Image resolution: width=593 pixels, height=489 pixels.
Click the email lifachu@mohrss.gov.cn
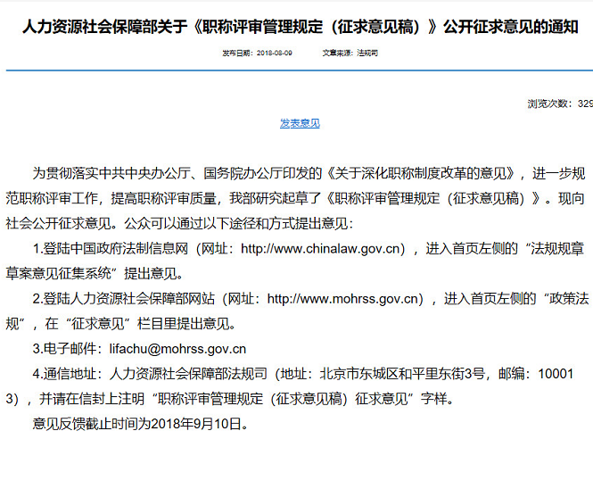click(177, 349)
